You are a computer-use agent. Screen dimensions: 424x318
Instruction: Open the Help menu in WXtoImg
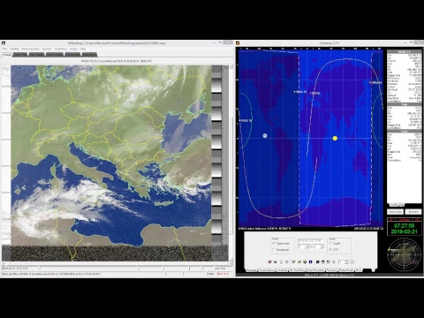point(83,49)
